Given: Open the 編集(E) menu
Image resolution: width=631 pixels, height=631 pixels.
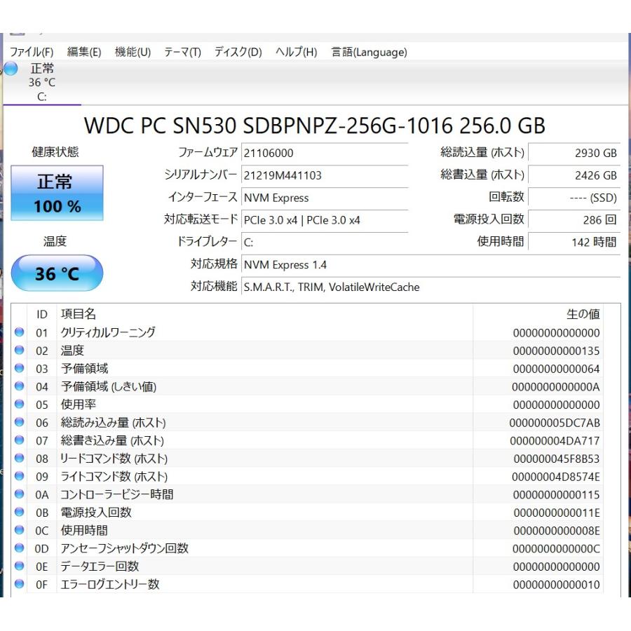Looking at the screenshot, I should click(x=84, y=52).
